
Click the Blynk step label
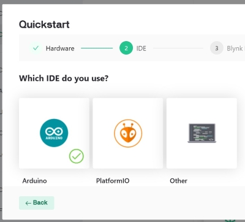click(236, 48)
